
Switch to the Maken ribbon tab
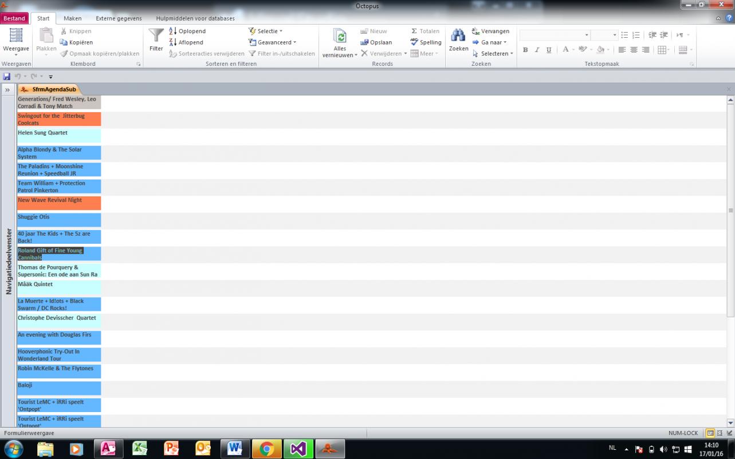[72, 18]
